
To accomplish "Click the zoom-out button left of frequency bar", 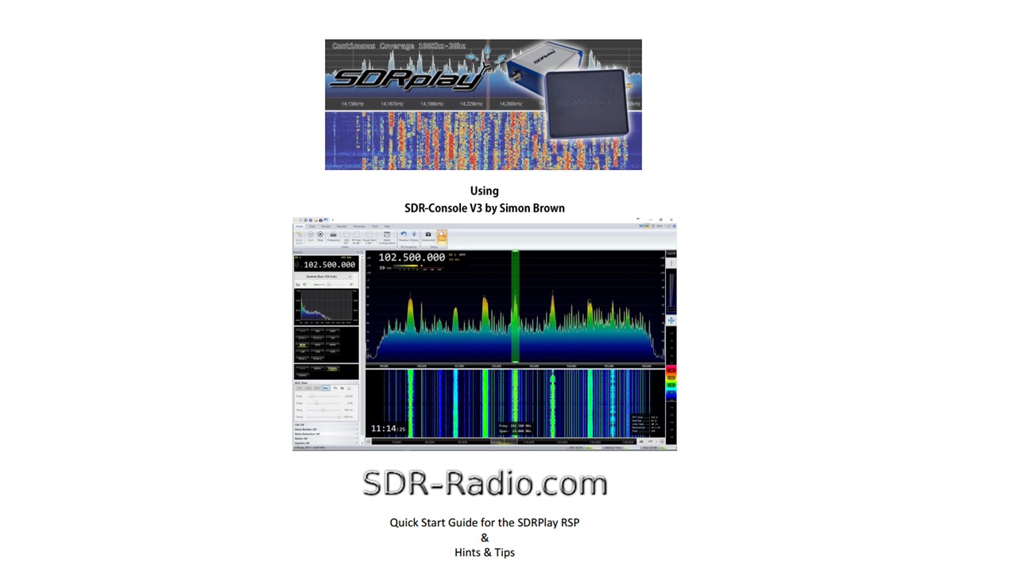I will [369, 441].
